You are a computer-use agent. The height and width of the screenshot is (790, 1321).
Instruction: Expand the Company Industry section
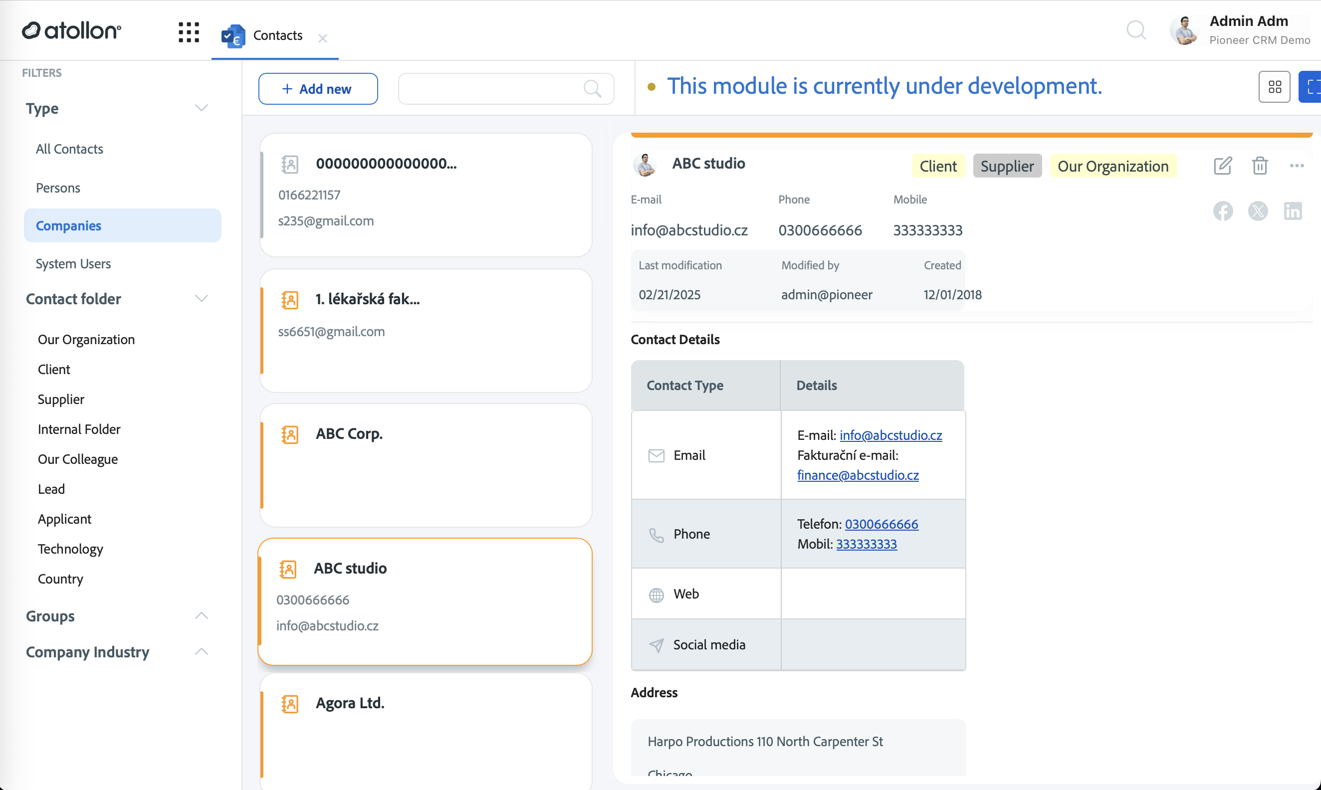tap(201, 651)
